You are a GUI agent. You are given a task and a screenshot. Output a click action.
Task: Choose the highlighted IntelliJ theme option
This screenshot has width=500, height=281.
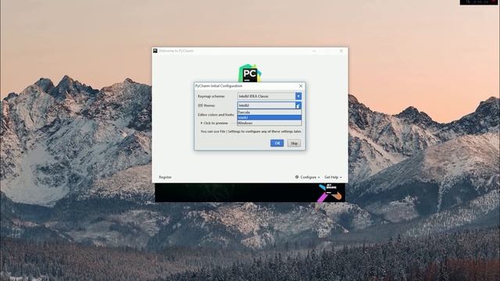pos(269,118)
